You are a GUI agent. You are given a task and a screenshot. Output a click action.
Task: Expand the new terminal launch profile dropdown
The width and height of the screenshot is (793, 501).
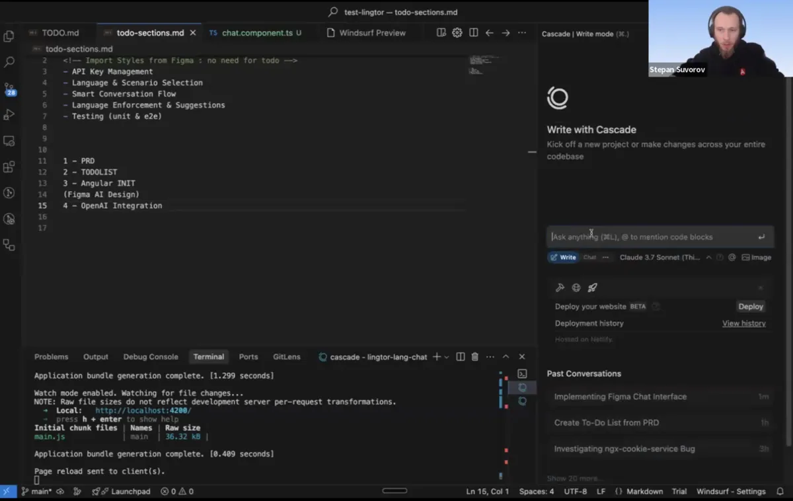pos(447,357)
